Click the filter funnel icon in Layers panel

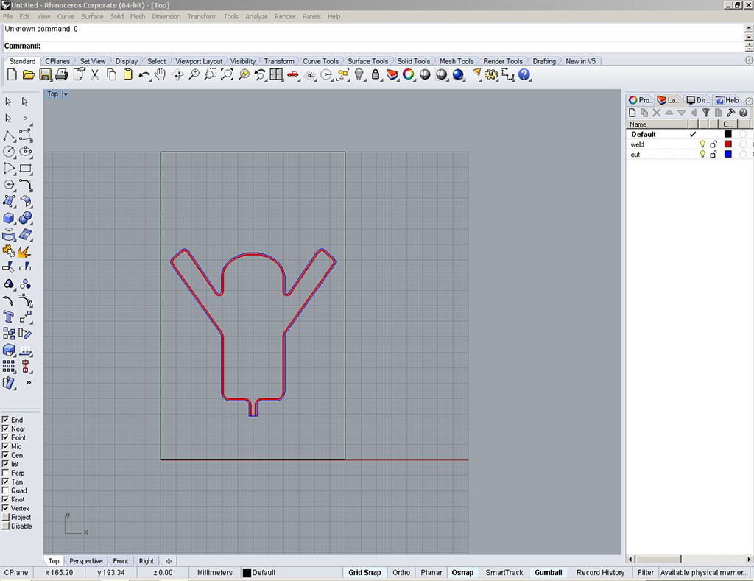coord(705,113)
